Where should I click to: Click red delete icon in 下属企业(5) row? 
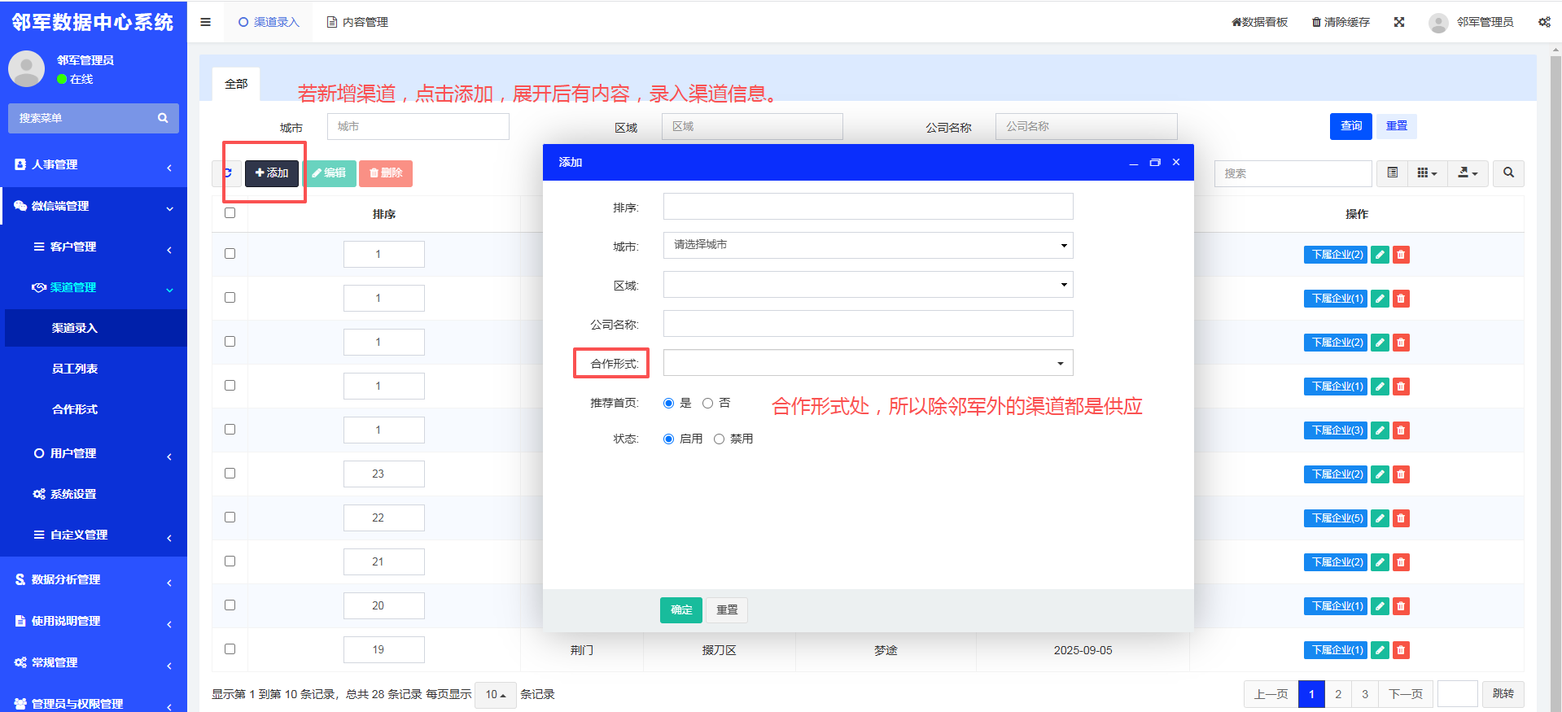(1401, 518)
